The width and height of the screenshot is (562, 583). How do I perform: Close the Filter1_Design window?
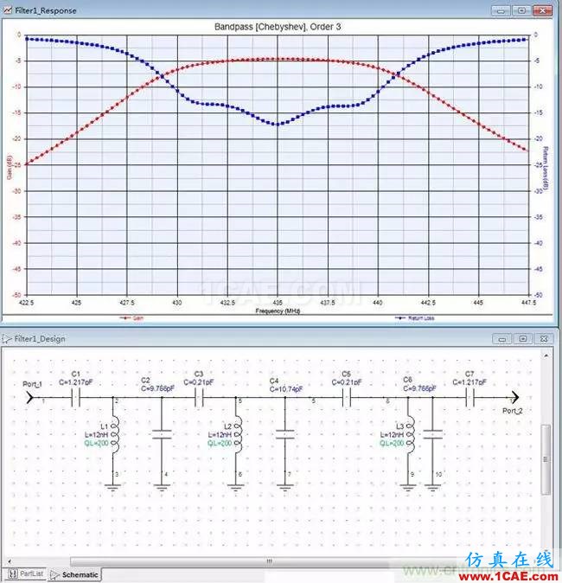coord(544,339)
